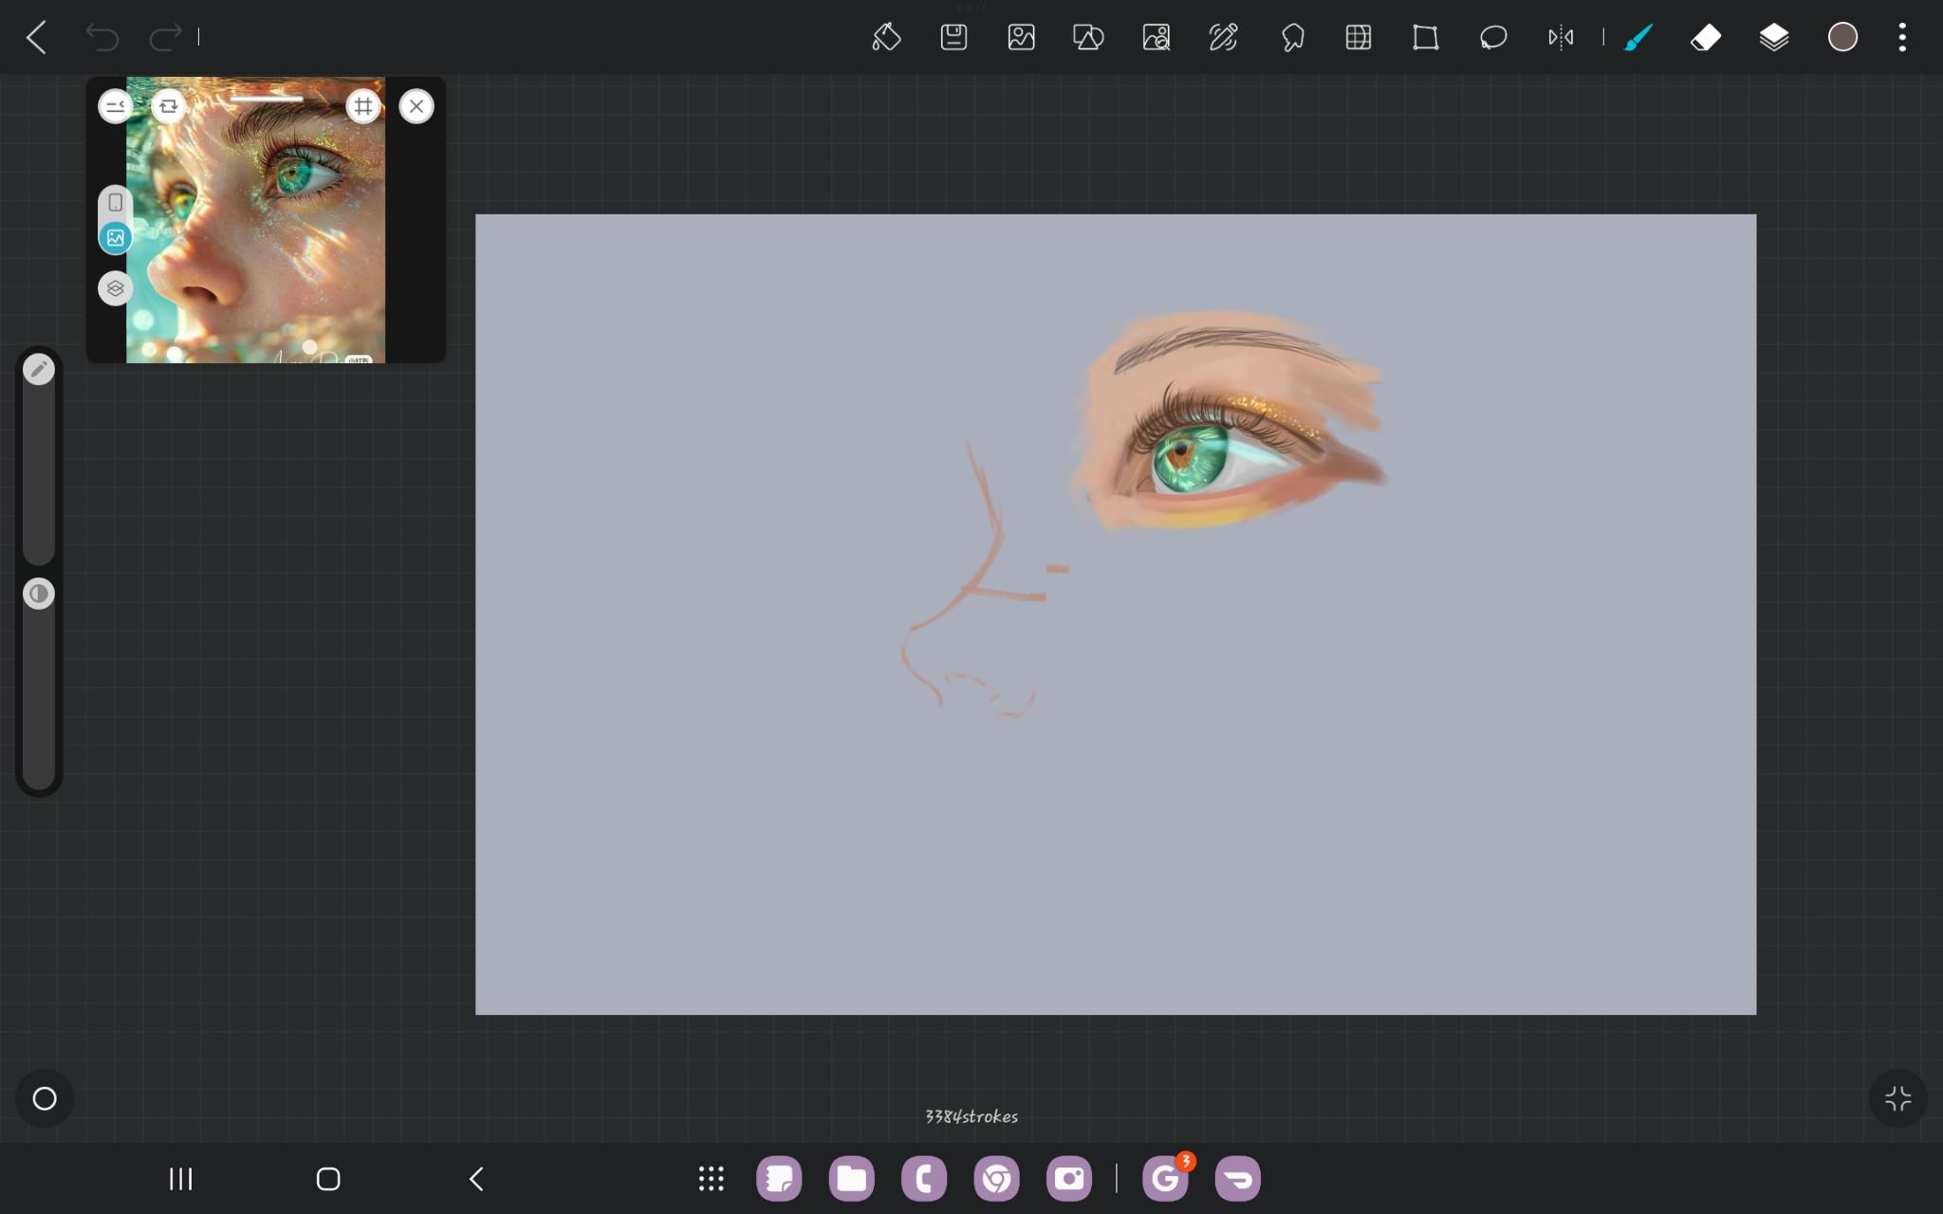Redo the last undone stroke
Viewport: 1943px width, 1214px height.
[x=164, y=37]
